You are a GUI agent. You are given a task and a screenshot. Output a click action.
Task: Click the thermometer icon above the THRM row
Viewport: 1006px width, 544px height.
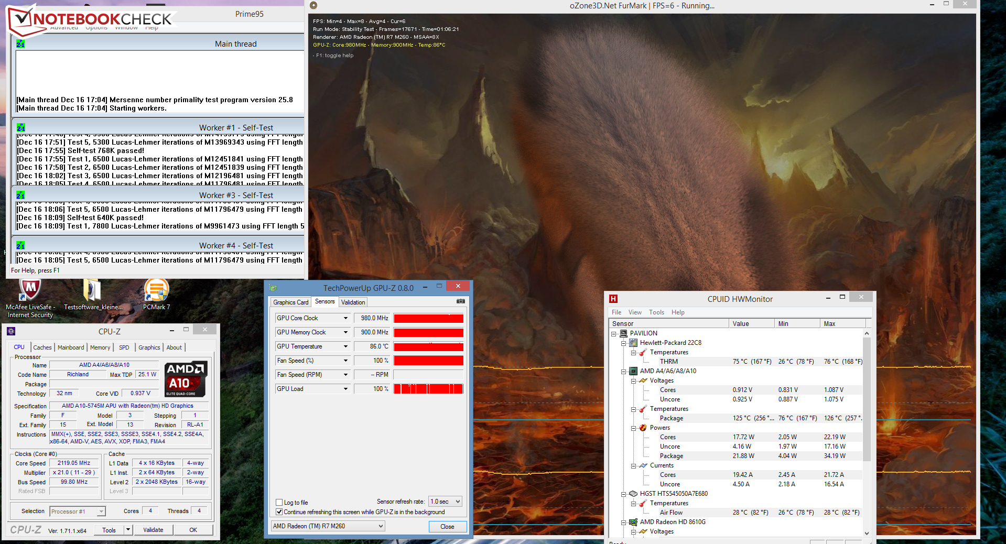[x=643, y=352]
